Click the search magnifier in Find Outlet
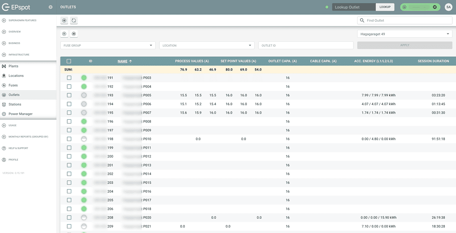Image resolution: width=456 pixels, height=233 pixels. (362, 20)
